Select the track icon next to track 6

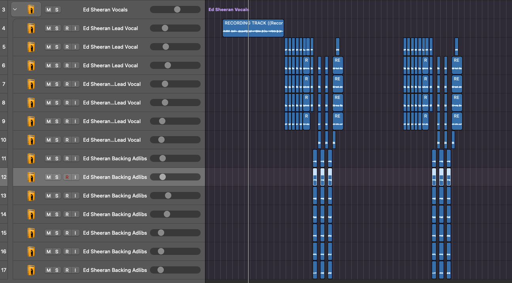pos(31,65)
